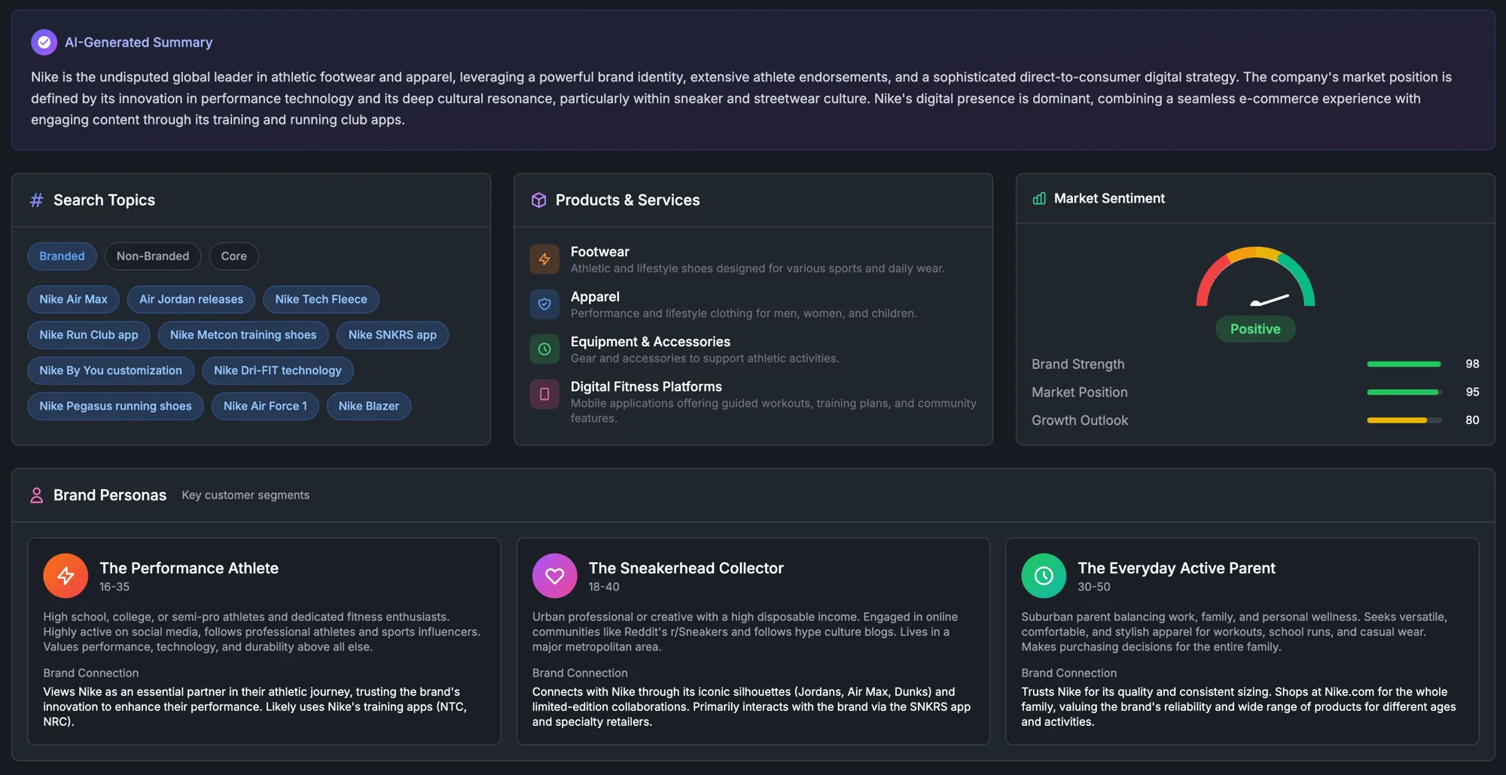Click the Nike Air Max topic chip
Screen dimensions: 1506x775
(73, 300)
